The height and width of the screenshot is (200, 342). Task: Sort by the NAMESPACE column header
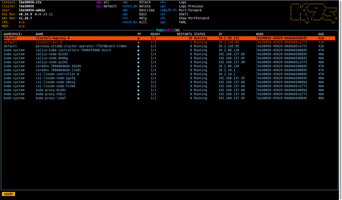coord(13,34)
